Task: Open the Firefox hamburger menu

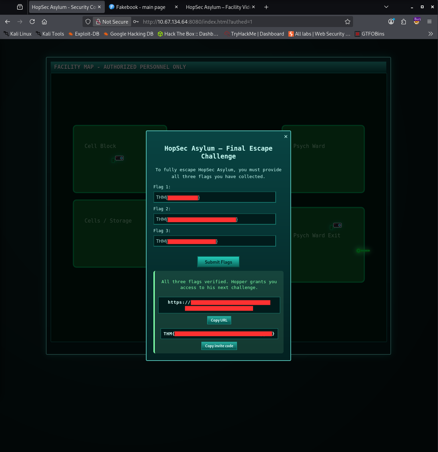Action: 429,22
